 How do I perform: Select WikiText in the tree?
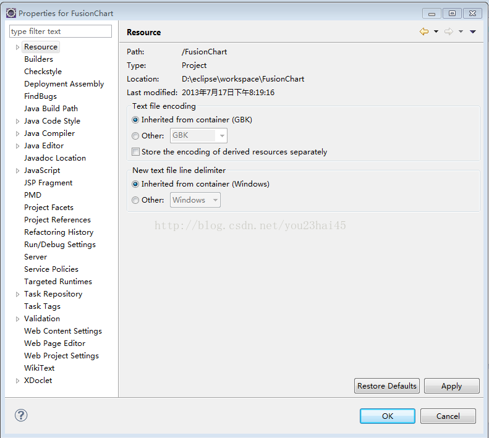point(40,368)
